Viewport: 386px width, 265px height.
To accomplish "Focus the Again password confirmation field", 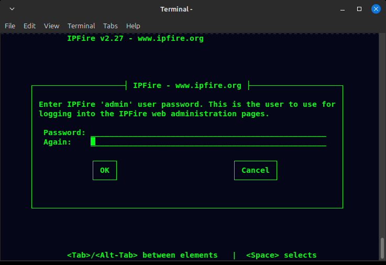I will [x=208, y=142].
